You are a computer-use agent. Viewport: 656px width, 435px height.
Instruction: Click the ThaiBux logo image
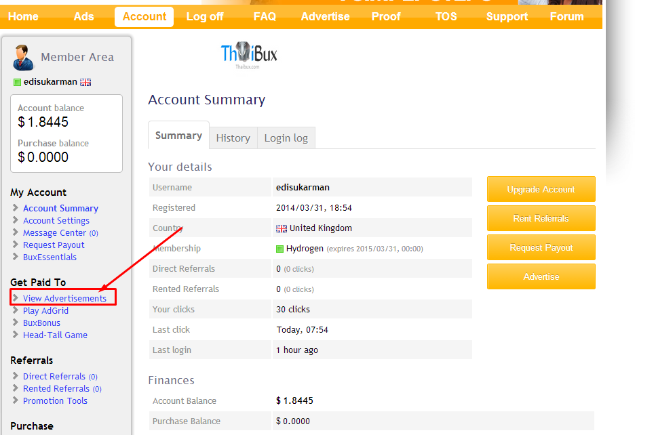tap(249, 55)
